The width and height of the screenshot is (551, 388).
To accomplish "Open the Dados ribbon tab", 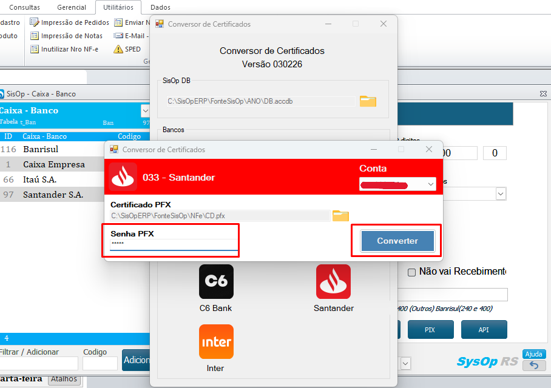I will click(160, 7).
